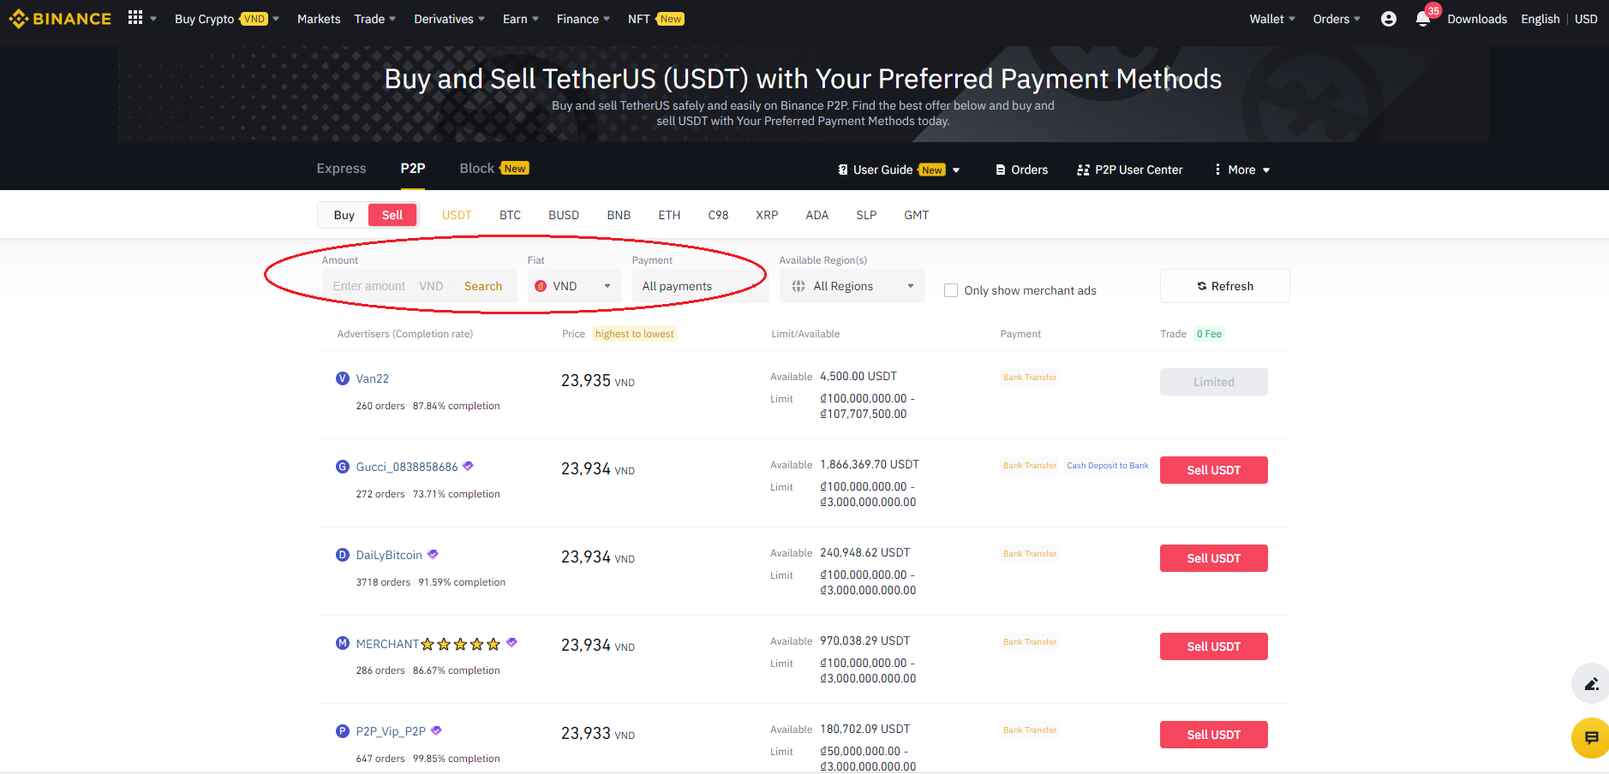Viewport: 1609px width, 774px height.
Task: Click Sell USDT for Gucci_0838858686
Action: [x=1213, y=470]
